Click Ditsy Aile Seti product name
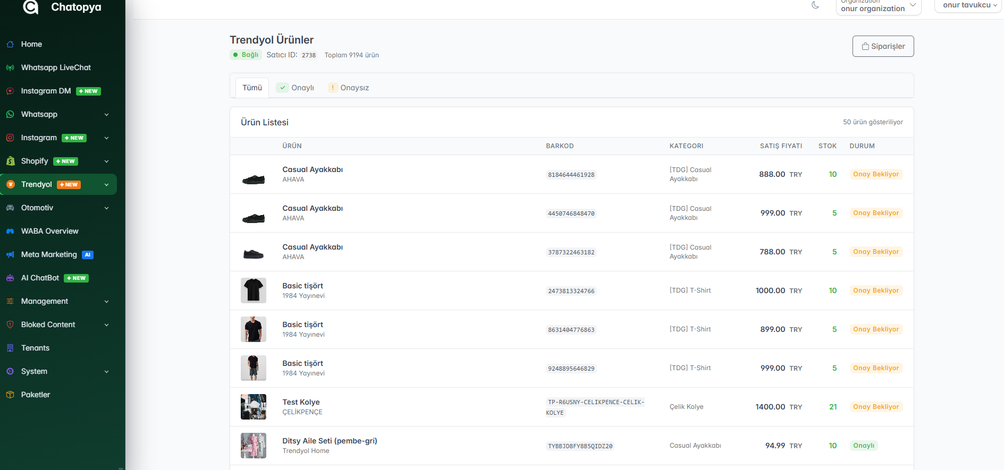Viewport: 1004px width, 470px height. (x=330, y=441)
